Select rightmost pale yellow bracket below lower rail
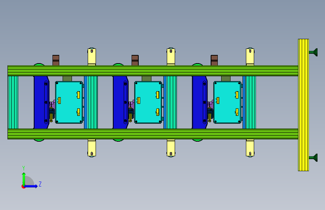 250,148
